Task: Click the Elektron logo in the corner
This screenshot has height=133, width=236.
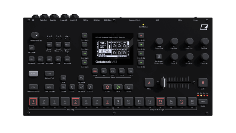Action: (204, 27)
